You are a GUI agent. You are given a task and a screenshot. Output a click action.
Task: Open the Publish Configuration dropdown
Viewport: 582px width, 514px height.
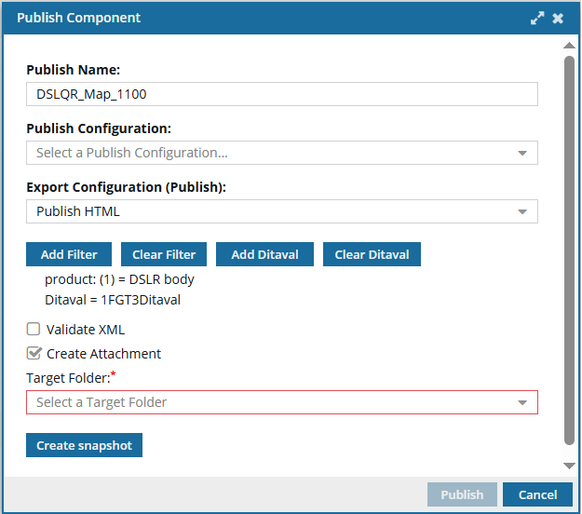tap(281, 153)
